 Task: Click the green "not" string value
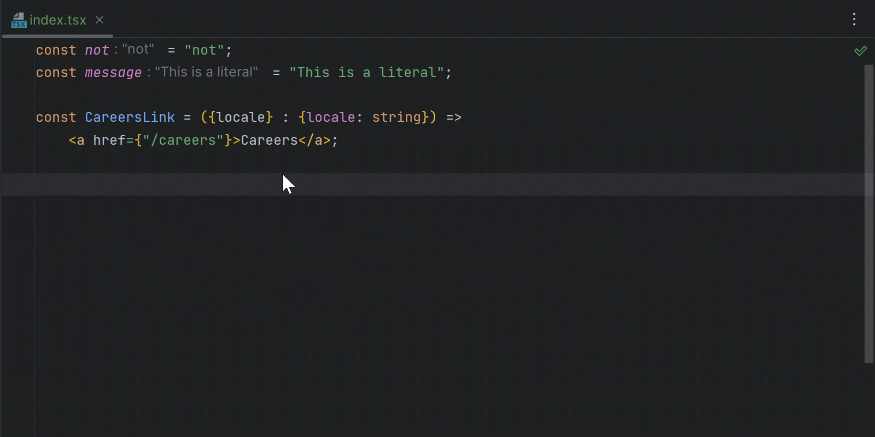point(204,50)
